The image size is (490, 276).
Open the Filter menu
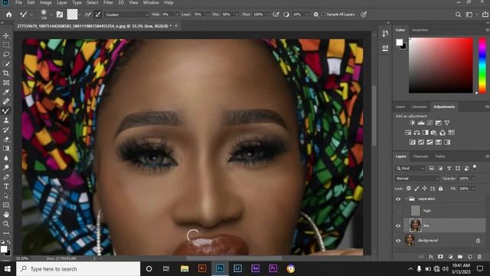[x=108, y=3]
